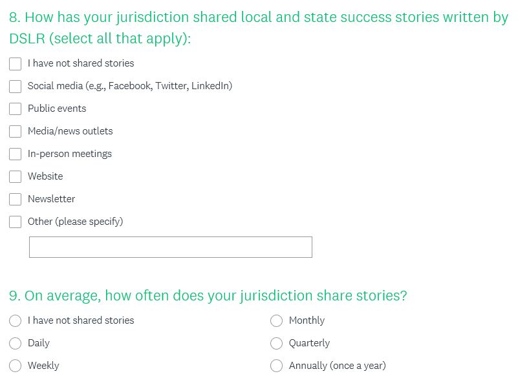Screen dimensions: 518x387
Task: Select the Monthly radio button
Action: pos(277,321)
